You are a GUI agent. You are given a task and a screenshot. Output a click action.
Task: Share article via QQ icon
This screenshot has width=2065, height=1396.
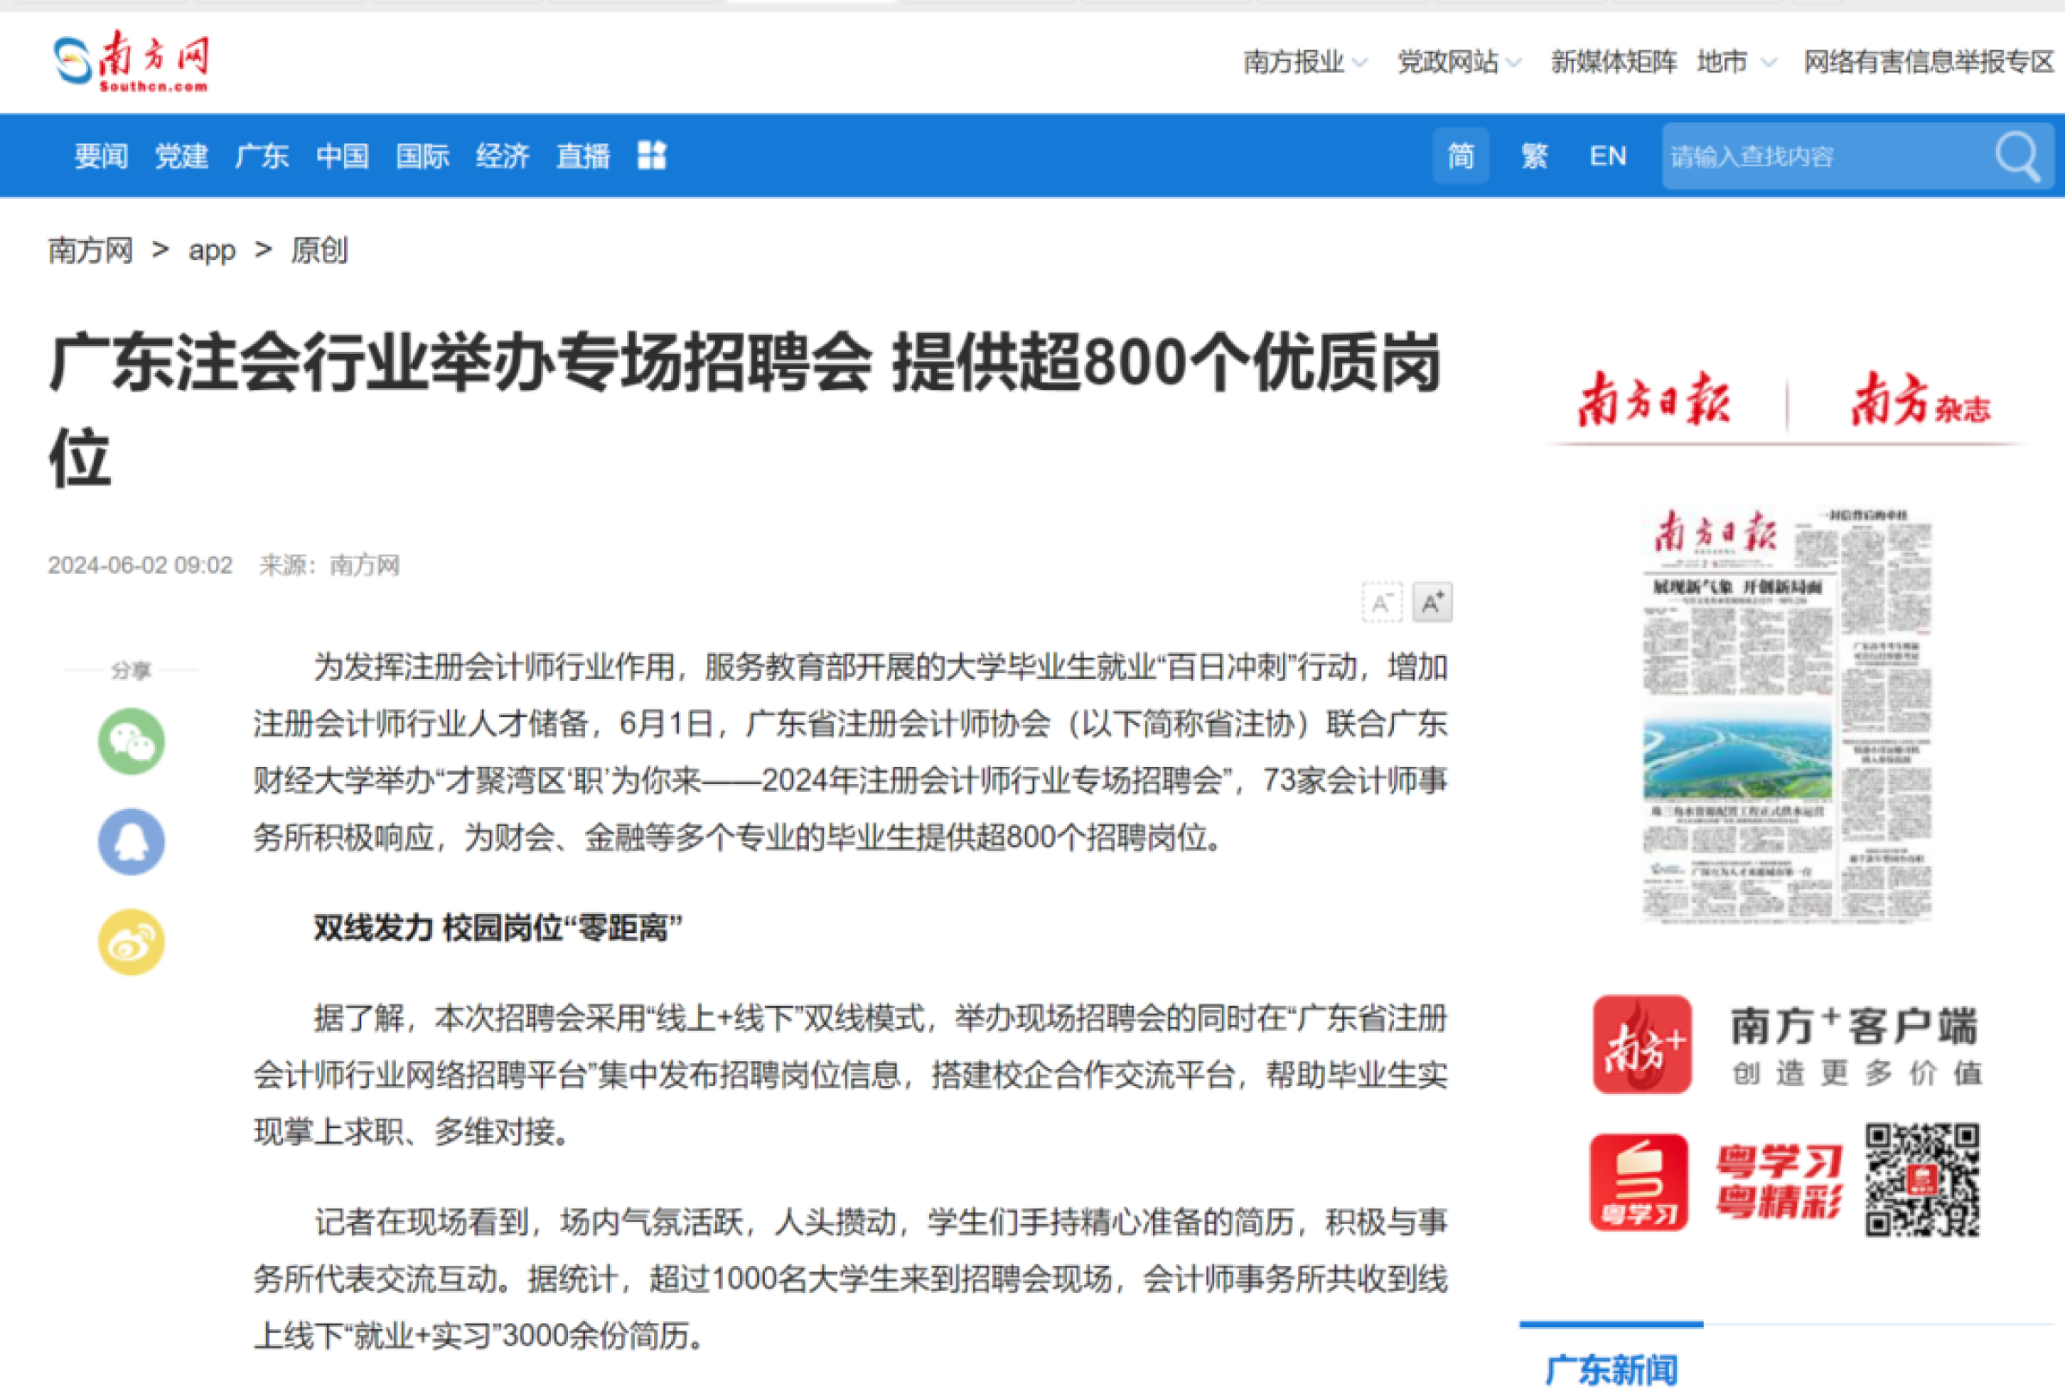click(131, 842)
